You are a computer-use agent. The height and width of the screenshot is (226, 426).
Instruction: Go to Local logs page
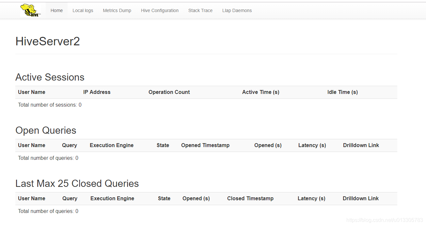click(x=83, y=10)
